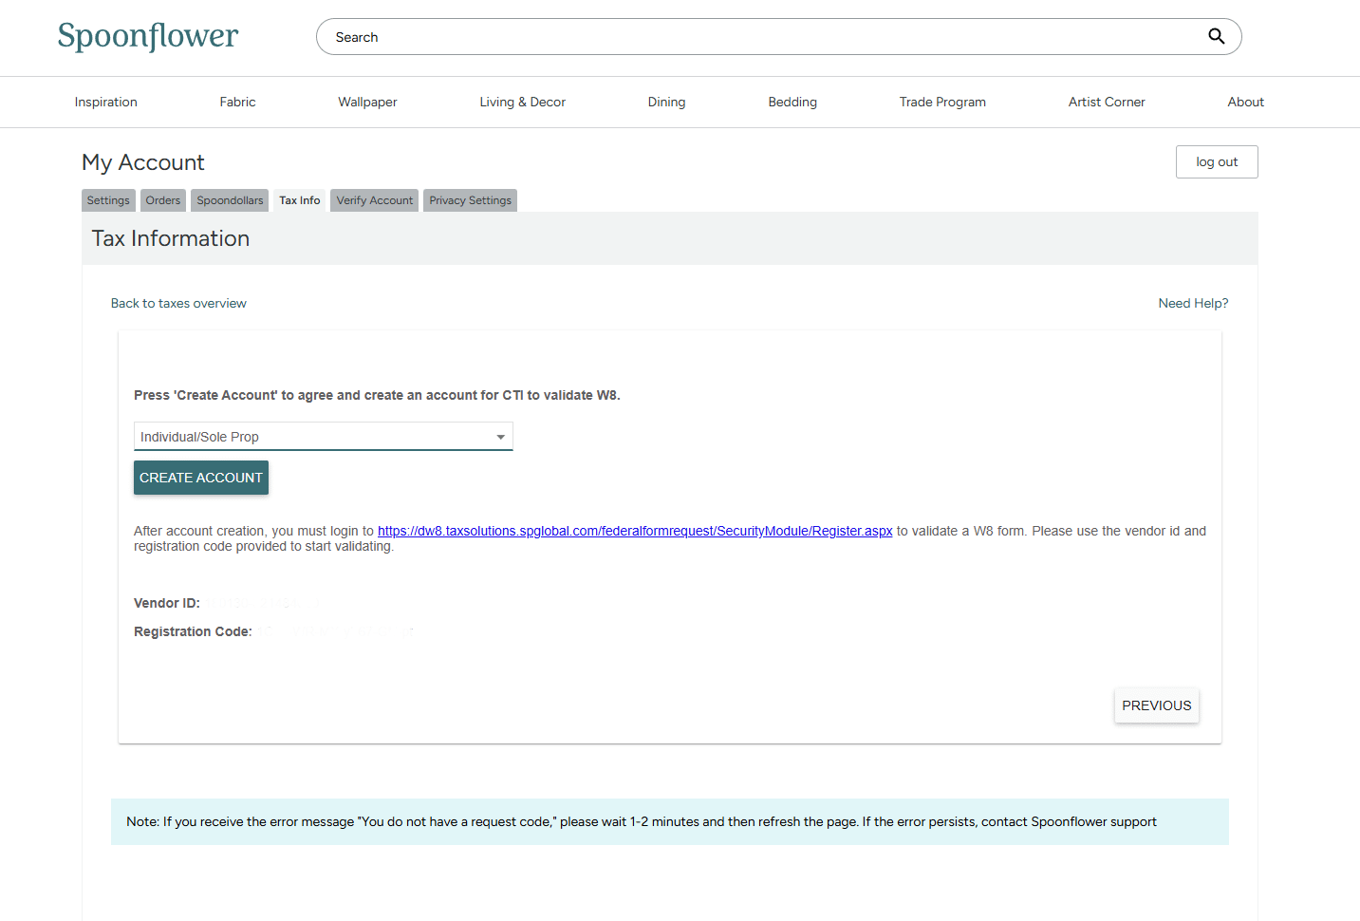Log out of the account

[1216, 162]
